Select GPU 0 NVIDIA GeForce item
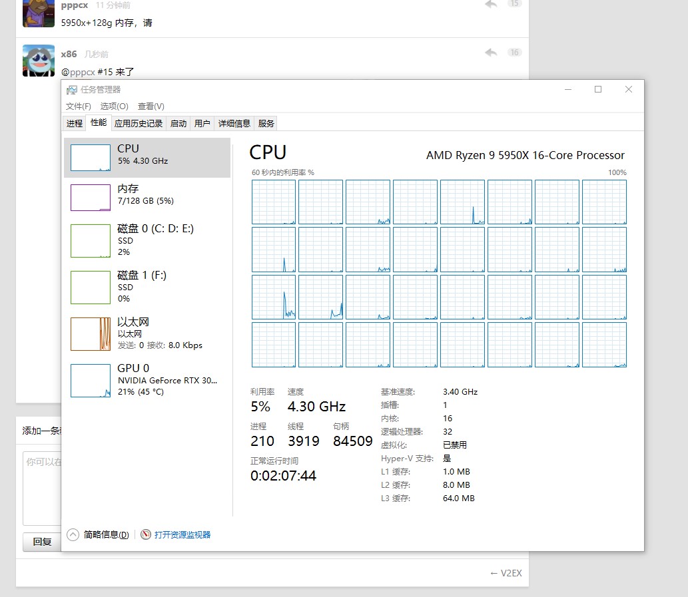 [147, 380]
